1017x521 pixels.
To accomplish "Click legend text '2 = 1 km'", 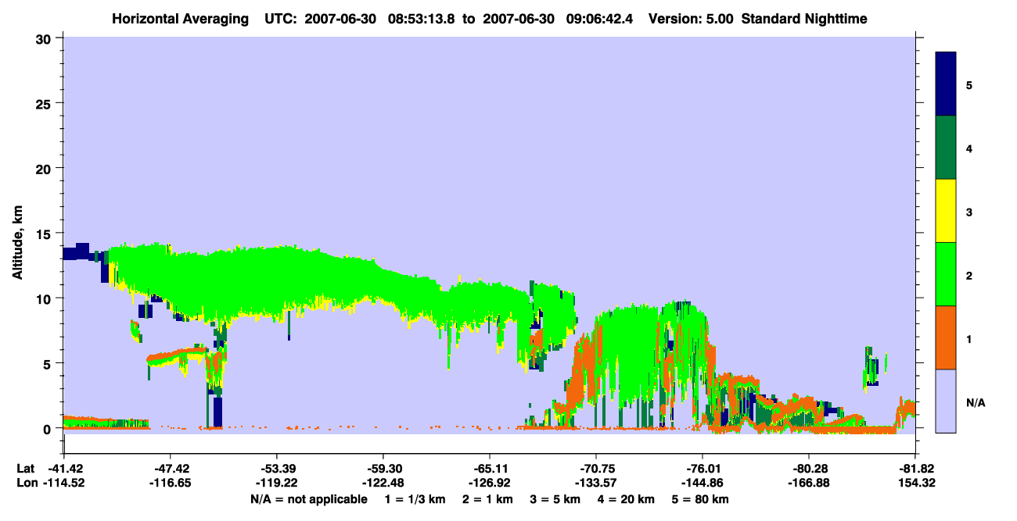I will (x=487, y=499).
